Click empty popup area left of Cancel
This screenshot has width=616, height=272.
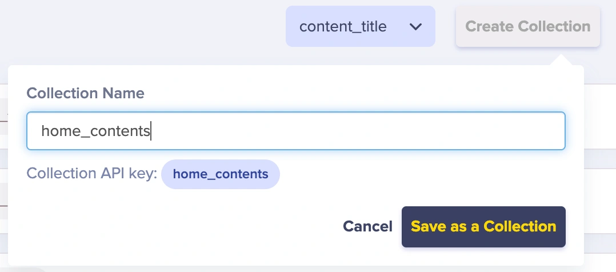(x=171, y=227)
